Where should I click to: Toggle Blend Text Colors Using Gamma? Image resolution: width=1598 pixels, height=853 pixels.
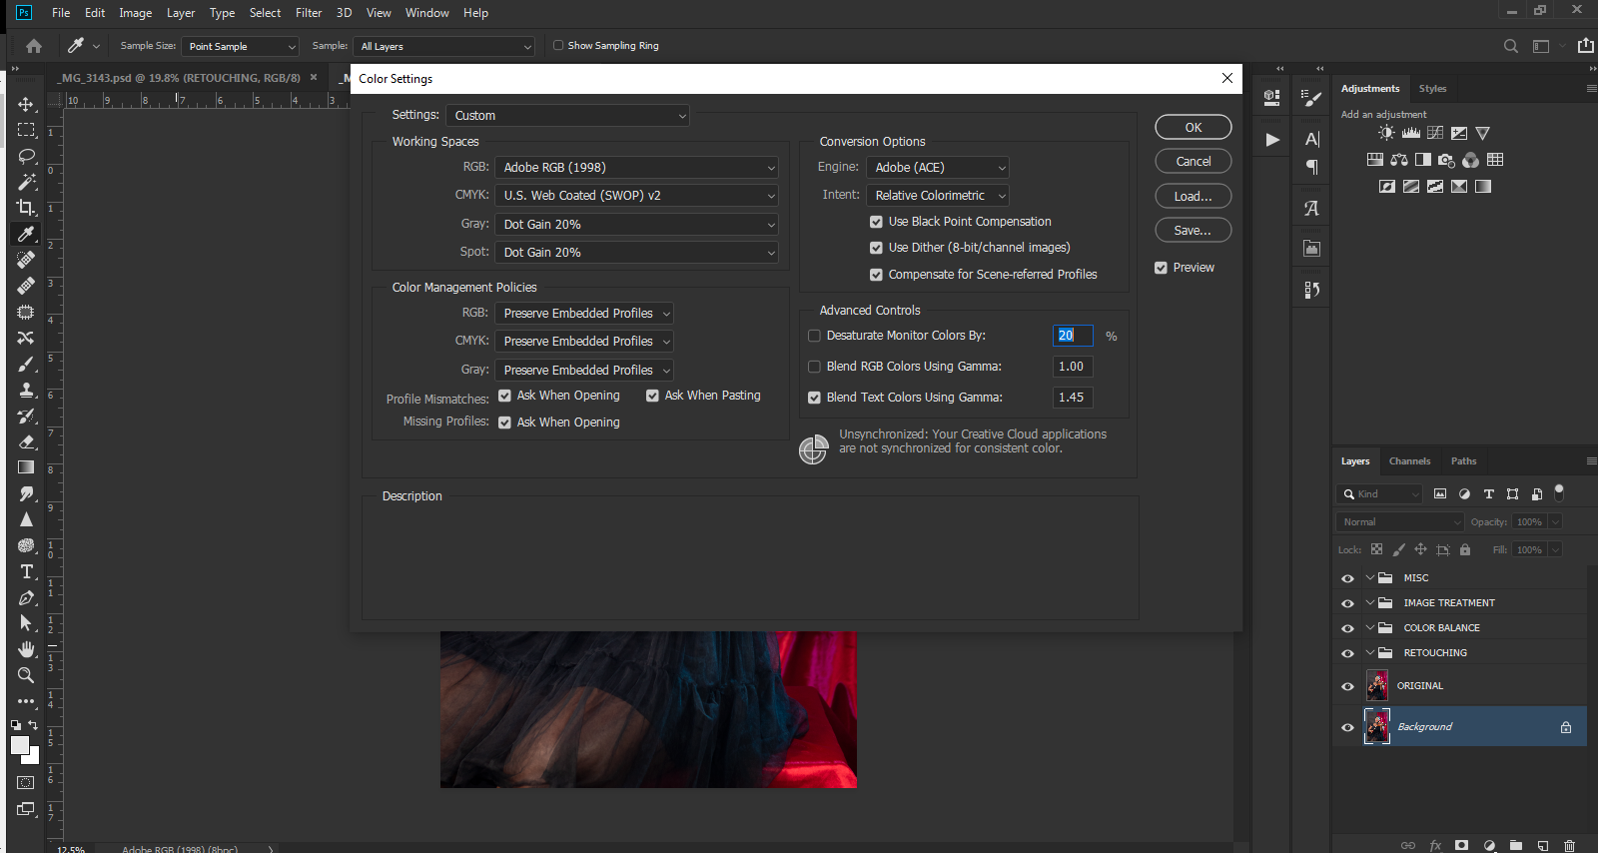pyautogui.click(x=814, y=398)
